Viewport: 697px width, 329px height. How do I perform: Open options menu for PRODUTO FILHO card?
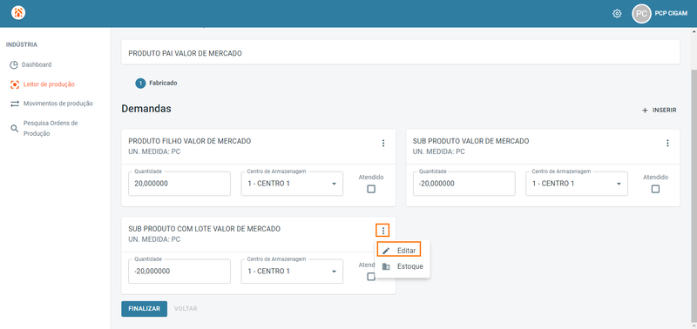point(383,143)
